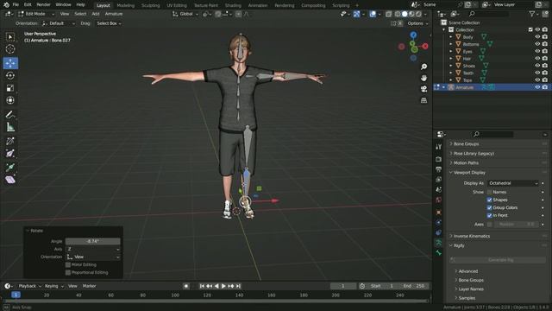Click the Angle value field in Rotate panel
Image resolution: width=552 pixels, height=311 pixels.
(93, 242)
